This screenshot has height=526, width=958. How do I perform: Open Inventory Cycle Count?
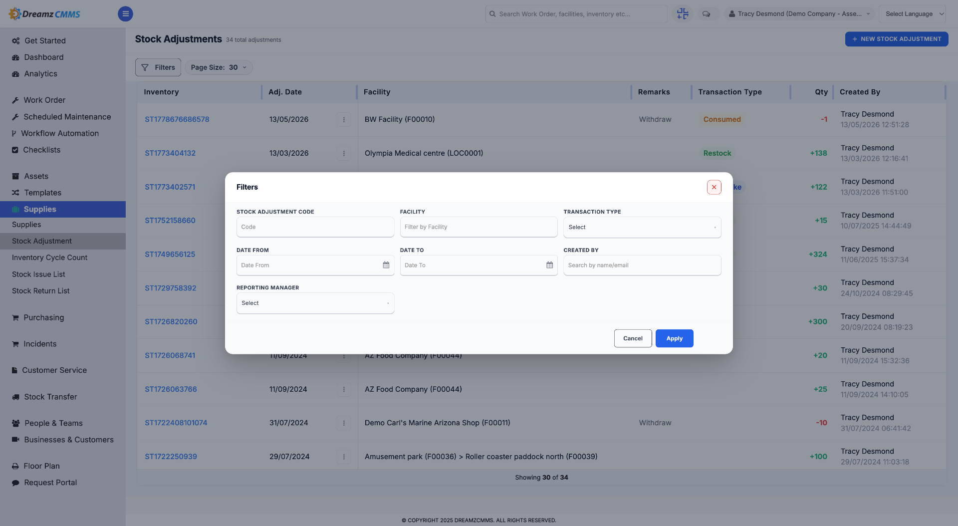coord(49,258)
